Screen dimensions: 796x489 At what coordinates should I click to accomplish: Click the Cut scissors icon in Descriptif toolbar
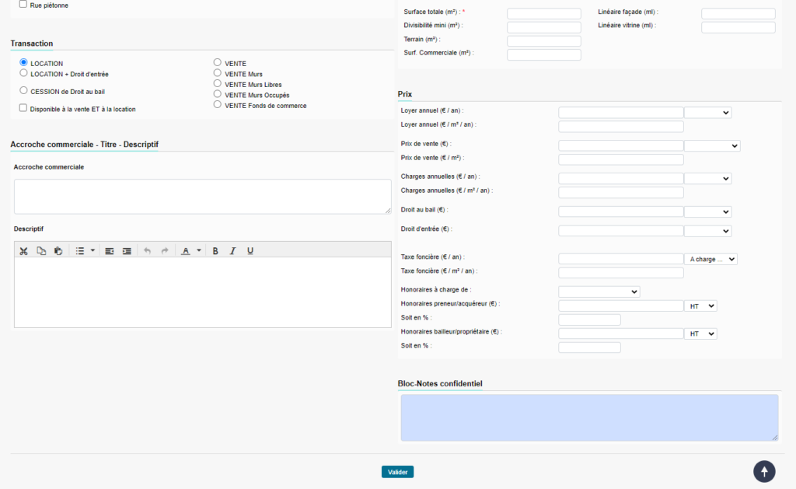tap(23, 251)
